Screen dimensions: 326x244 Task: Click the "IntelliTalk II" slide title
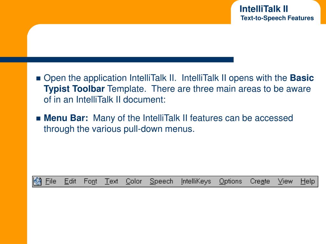pyautogui.click(x=264, y=9)
